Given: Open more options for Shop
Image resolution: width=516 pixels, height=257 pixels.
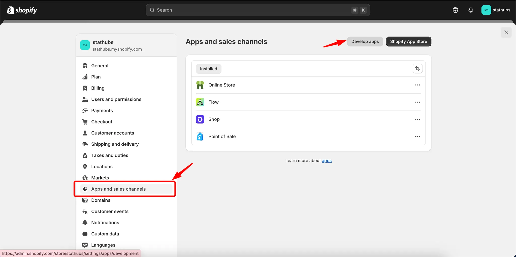Looking at the screenshot, I should pyautogui.click(x=417, y=119).
